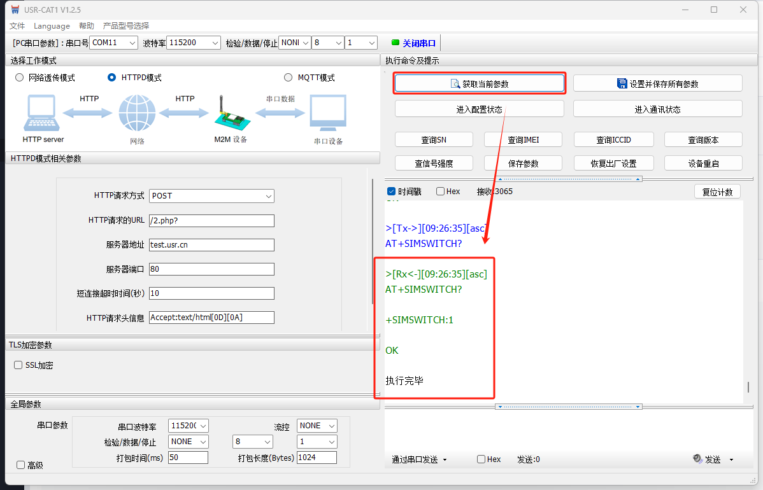This screenshot has width=763, height=490.
Task: Click +SIMSWITCH:1 response line
Action: point(420,320)
